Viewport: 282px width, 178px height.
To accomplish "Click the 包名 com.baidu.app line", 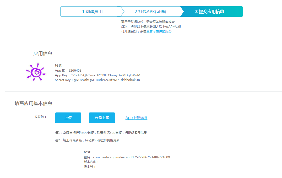I will [127, 157].
